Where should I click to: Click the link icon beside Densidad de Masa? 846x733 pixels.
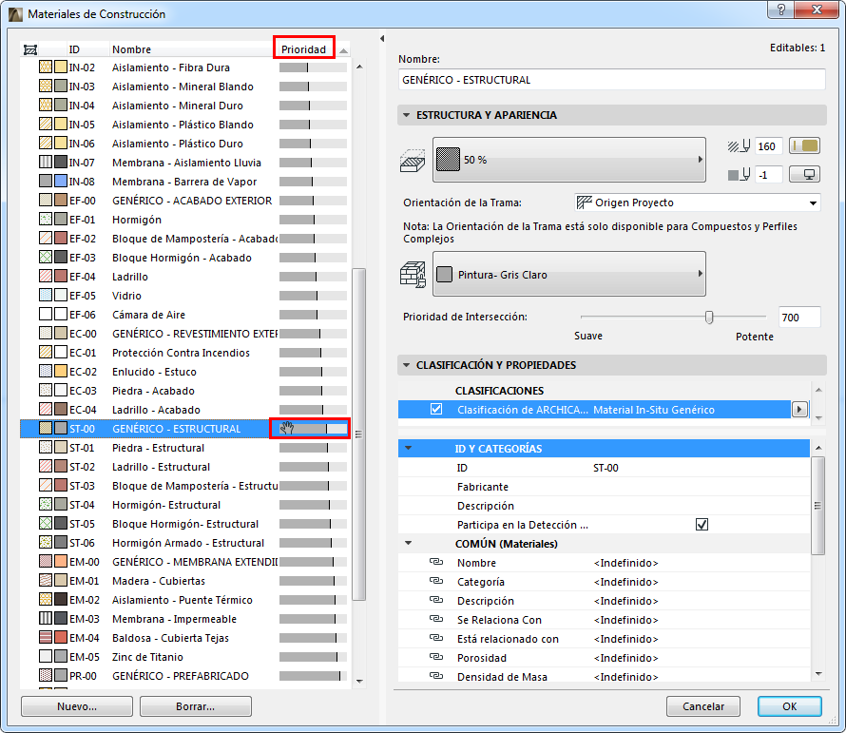(436, 676)
